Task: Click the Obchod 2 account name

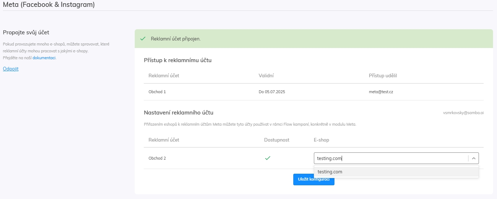Action: coord(157,158)
